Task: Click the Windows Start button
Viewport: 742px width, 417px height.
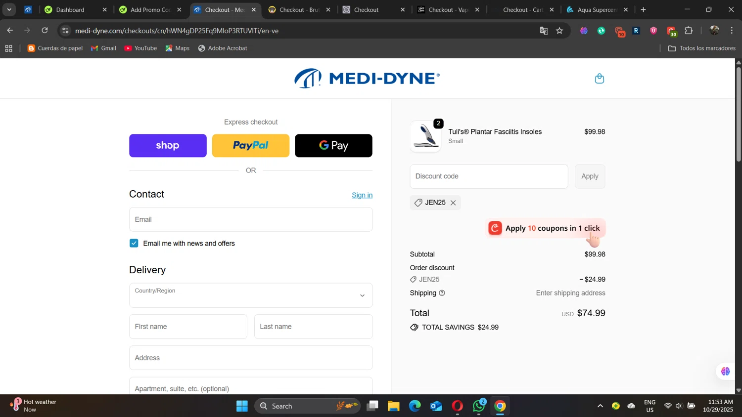Action: tap(242, 406)
